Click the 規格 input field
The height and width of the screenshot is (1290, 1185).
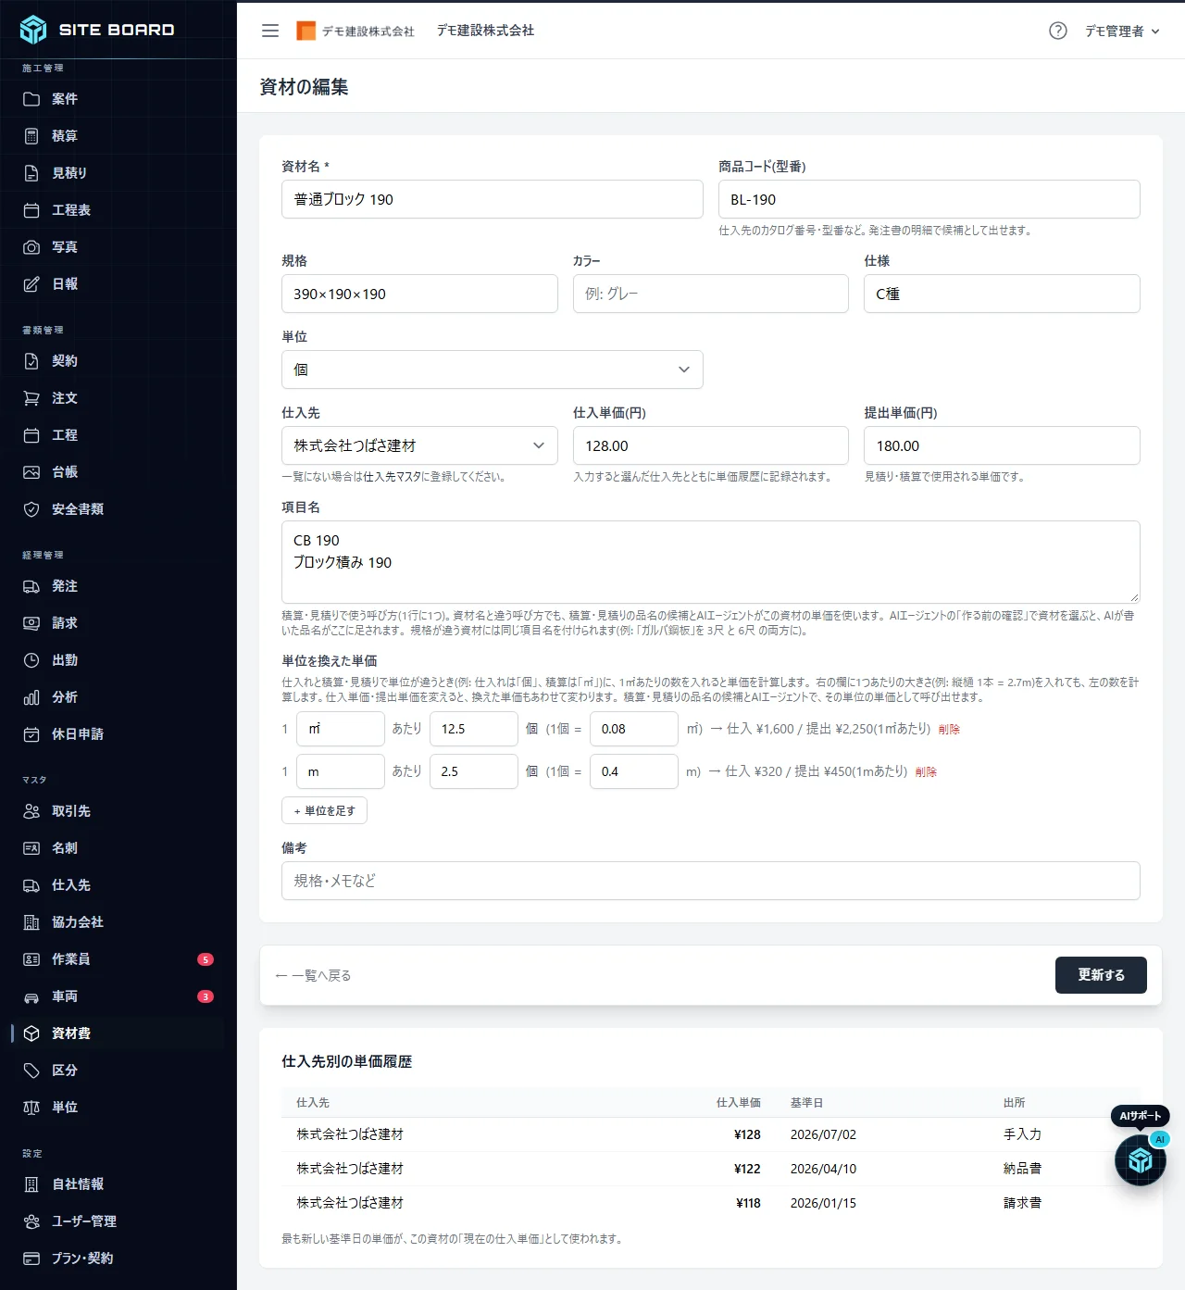[x=419, y=294]
